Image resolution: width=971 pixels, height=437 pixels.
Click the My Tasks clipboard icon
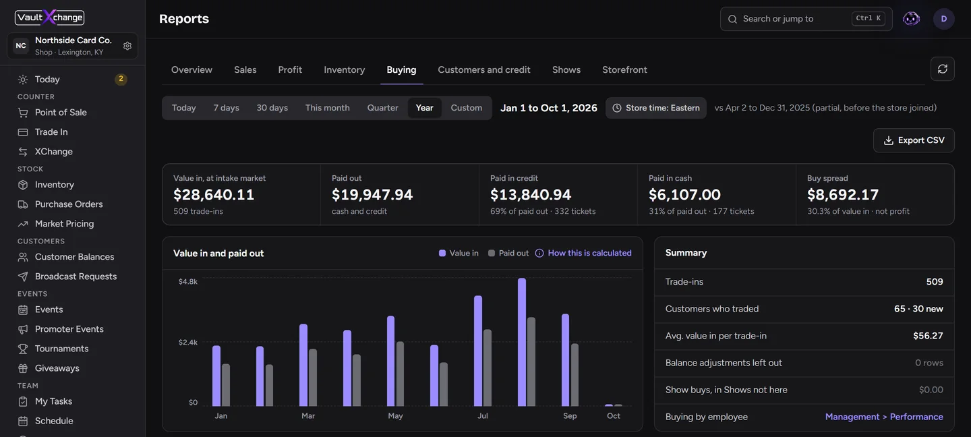coord(23,401)
